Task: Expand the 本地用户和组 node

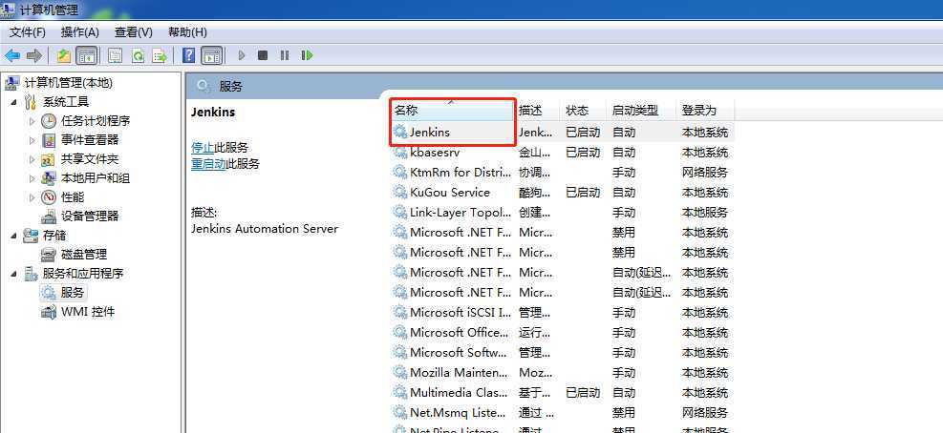Action: pos(32,179)
